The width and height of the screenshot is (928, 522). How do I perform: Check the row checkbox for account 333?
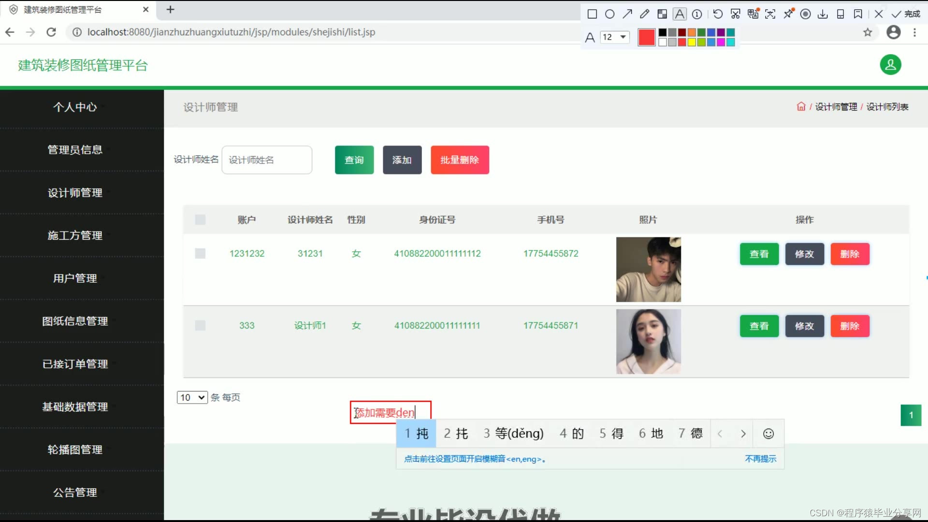tap(200, 326)
